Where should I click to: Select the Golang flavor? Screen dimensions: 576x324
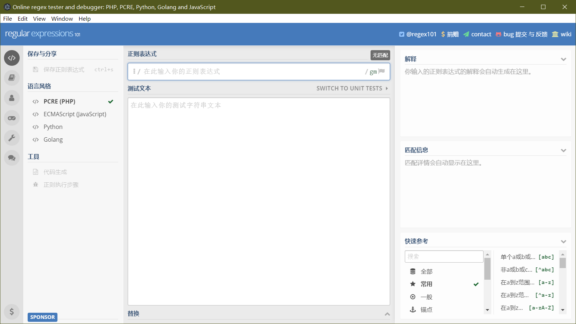(x=73, y=139)
